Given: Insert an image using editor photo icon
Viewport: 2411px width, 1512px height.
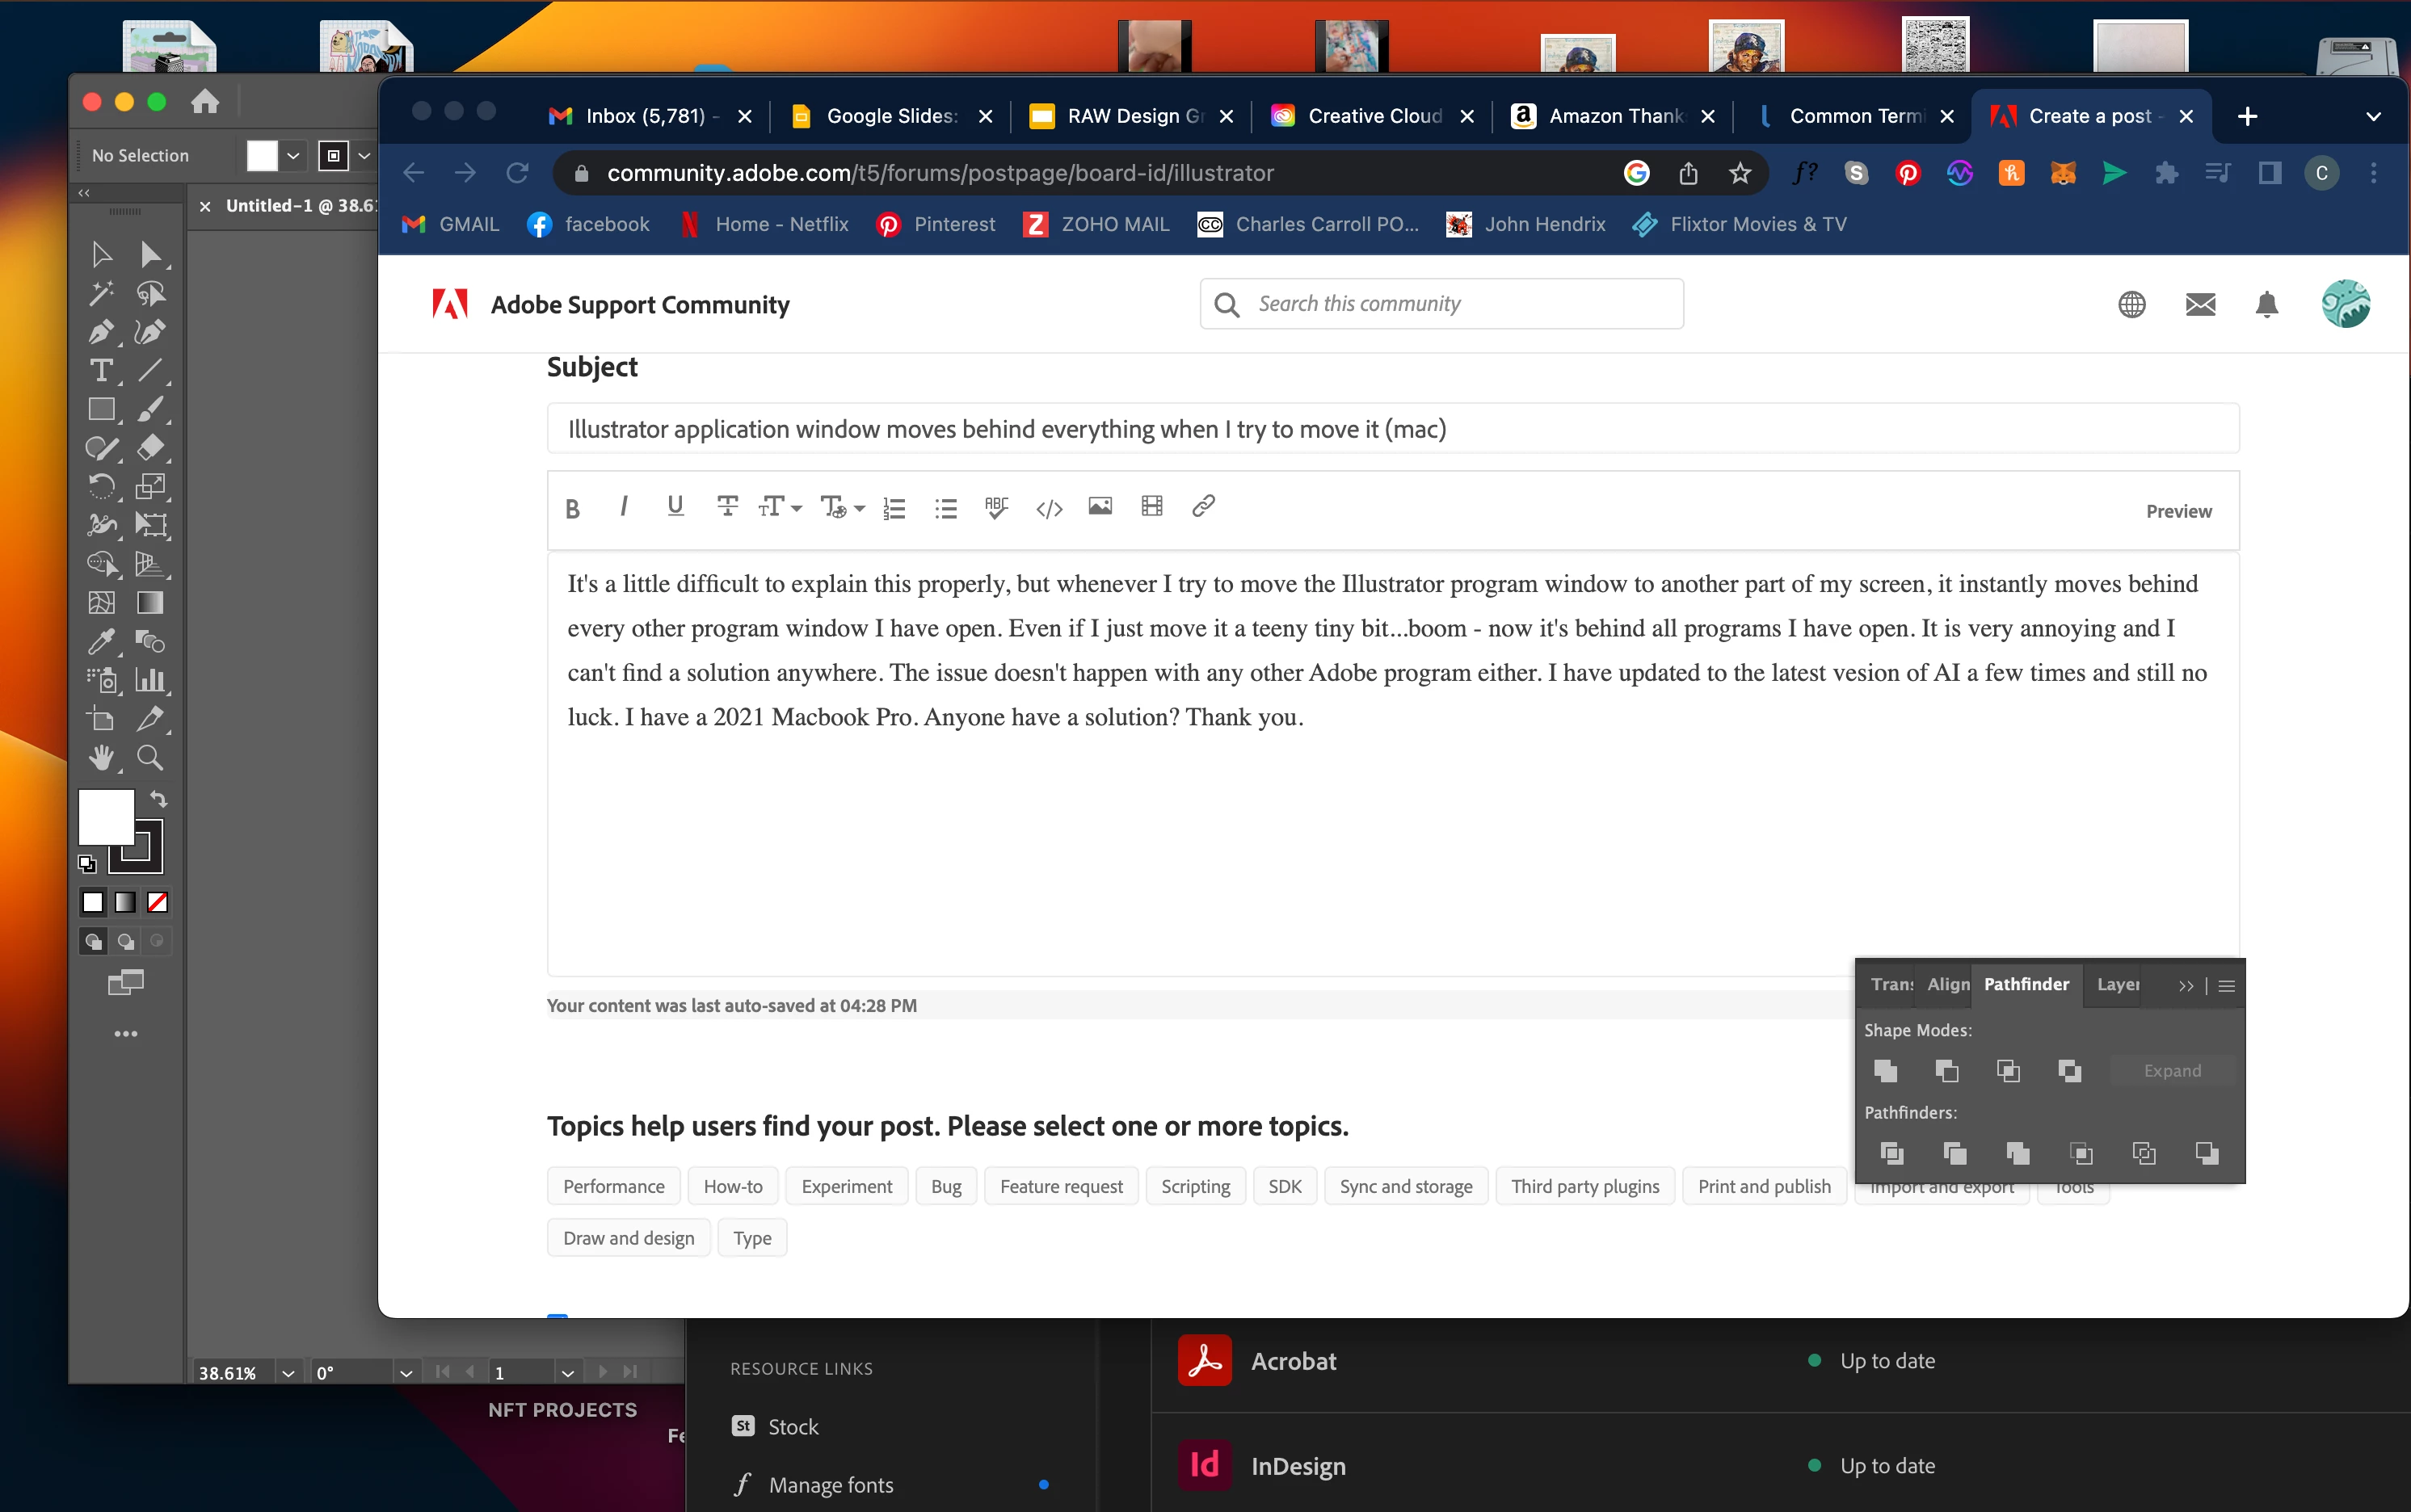Looking at the screenshot, I should (1100, 507).
